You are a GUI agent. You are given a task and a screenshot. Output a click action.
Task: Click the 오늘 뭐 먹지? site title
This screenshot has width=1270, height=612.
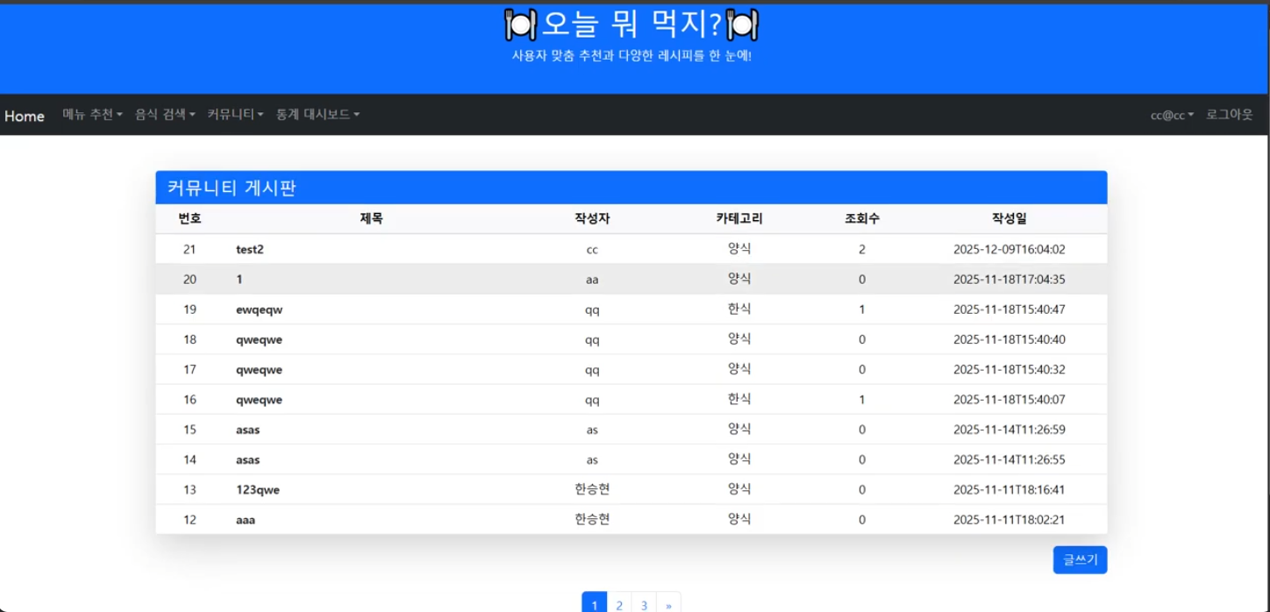631,25
